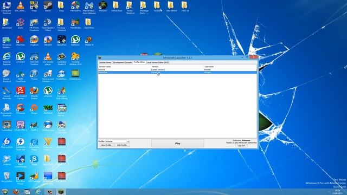This screenshot has height=195, width=347.
Task: Open the Dropbox desktop icon
Action: pyautogui.click(x=7, y=160)
